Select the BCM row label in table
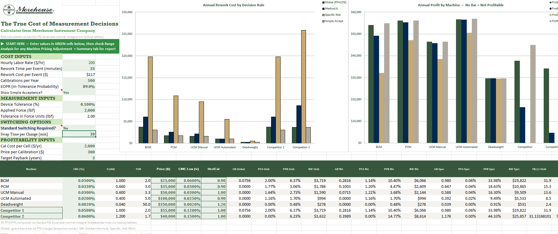This screenshot has width=558, height=234. pyautogui.click(x=31, y=180)
